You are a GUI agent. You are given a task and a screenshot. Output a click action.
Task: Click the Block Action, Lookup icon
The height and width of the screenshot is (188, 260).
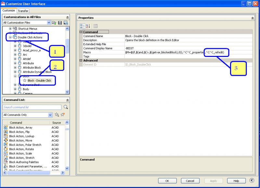tap(6, 136)
